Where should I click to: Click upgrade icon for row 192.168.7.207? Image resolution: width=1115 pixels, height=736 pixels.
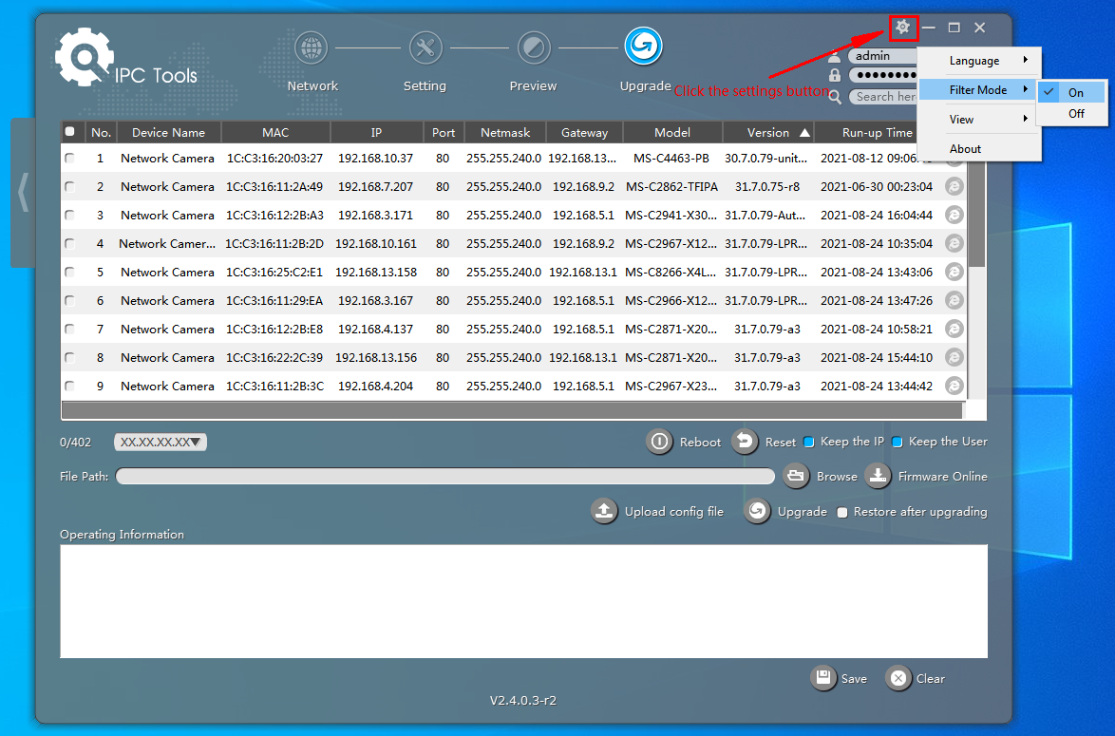coord(954,186)
